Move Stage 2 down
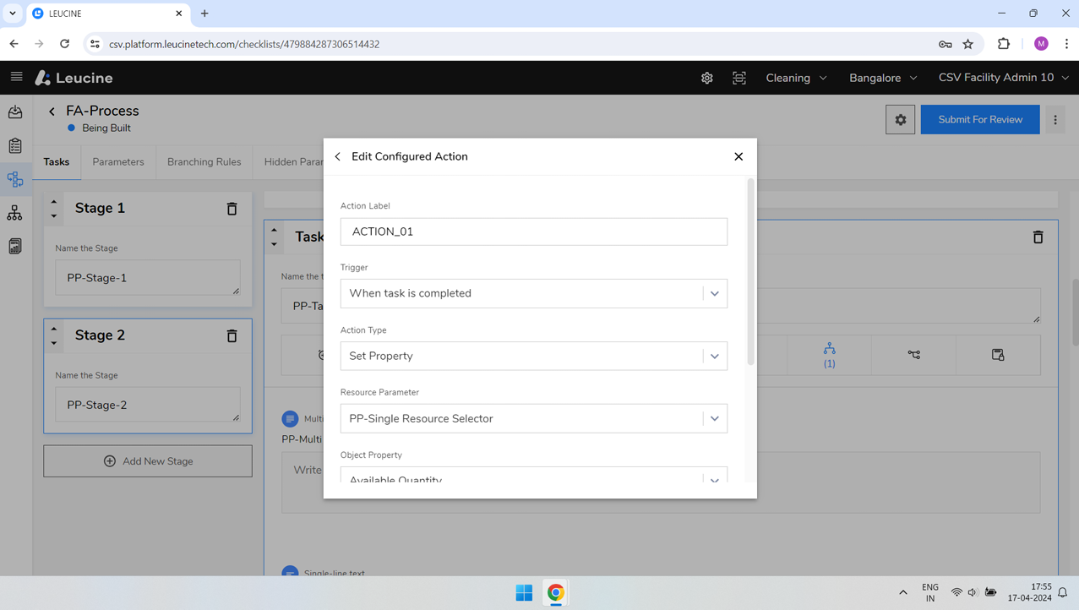The height and width of the screenshot is (610, 1079). (54, 343)
